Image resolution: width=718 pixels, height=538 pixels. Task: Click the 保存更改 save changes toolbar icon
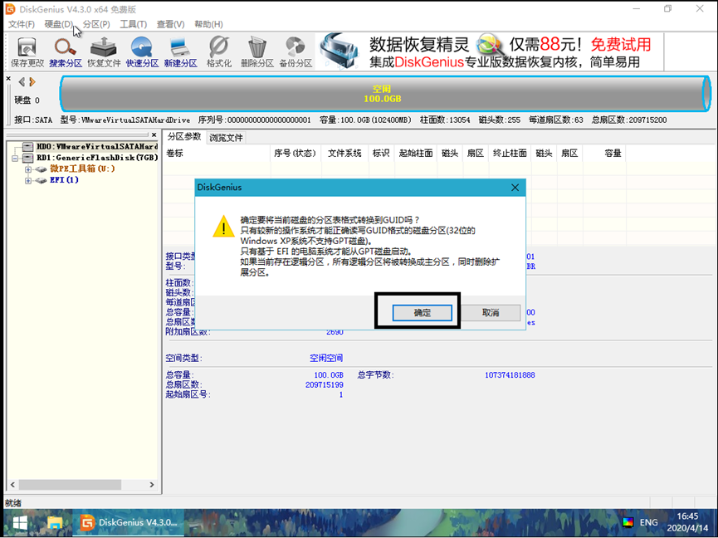pos(27,52)
